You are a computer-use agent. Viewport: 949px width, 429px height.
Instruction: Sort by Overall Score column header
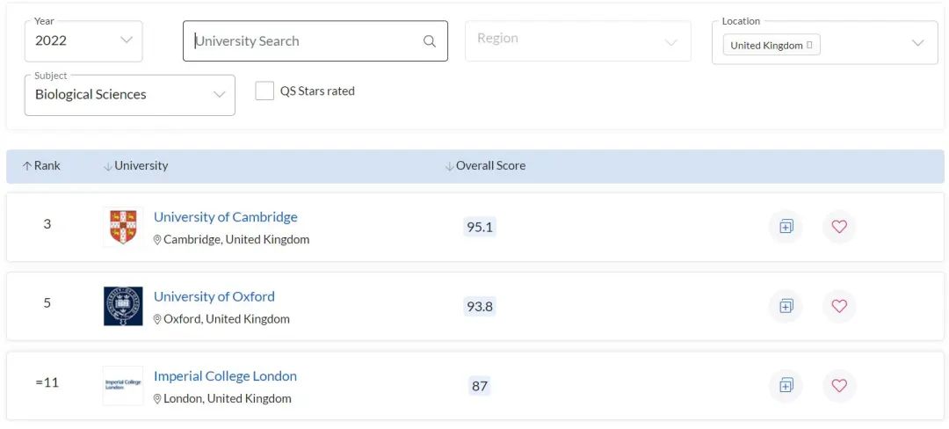click(485, 166)
